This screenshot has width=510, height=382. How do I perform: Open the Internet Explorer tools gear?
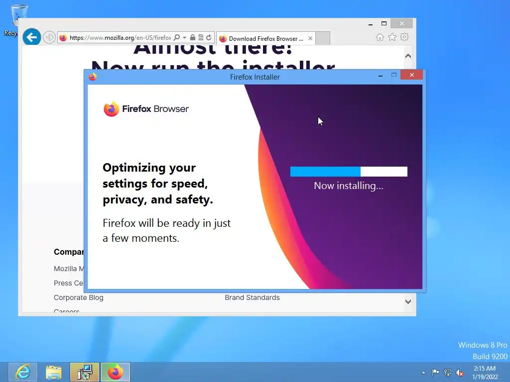pos(404,37)
